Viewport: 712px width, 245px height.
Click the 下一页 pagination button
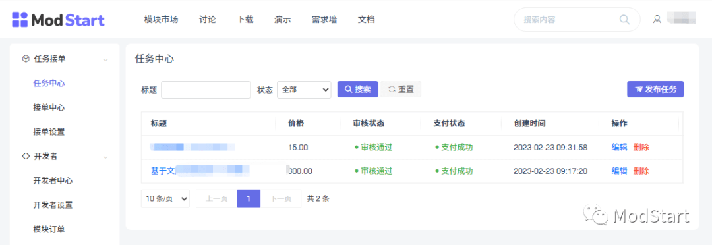pyautogui.click(x=281, y=199)
